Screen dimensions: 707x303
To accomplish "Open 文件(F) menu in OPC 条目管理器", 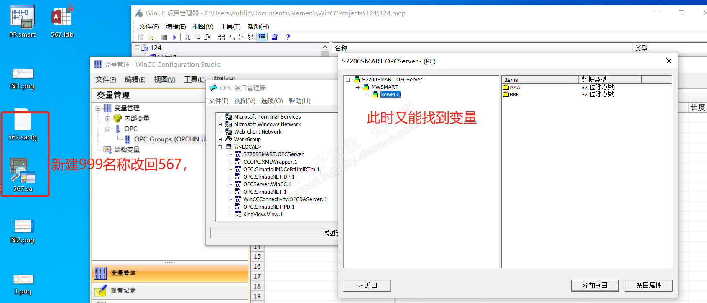I will pos(219,101).
